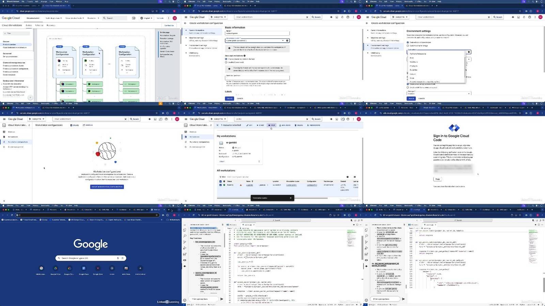Open the Console link in docs header
Screen dimensions: 545x306
160,18
